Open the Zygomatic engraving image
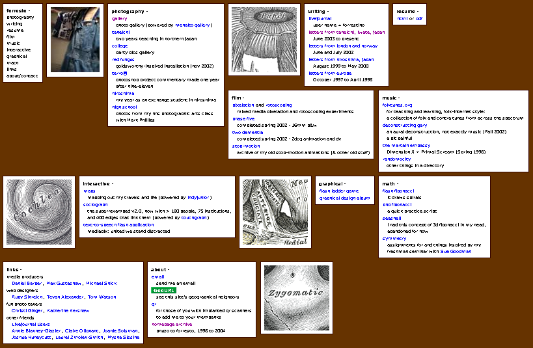This screenshot has height=348, width=533. (x=297, y=298)
